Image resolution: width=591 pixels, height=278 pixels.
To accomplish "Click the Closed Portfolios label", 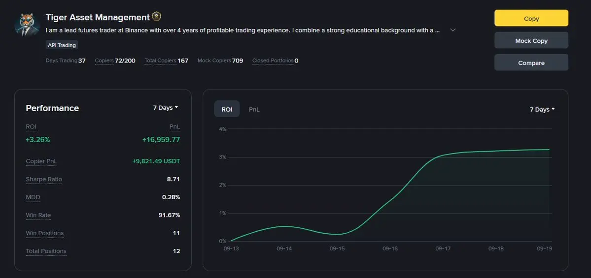I will (273, 61).
